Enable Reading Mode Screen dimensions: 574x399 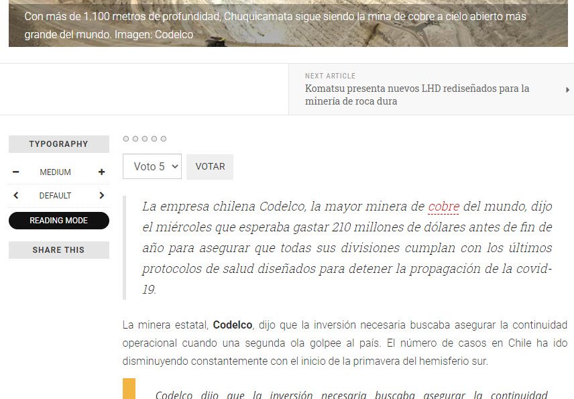pyautogui.click(x=59, y=221)
